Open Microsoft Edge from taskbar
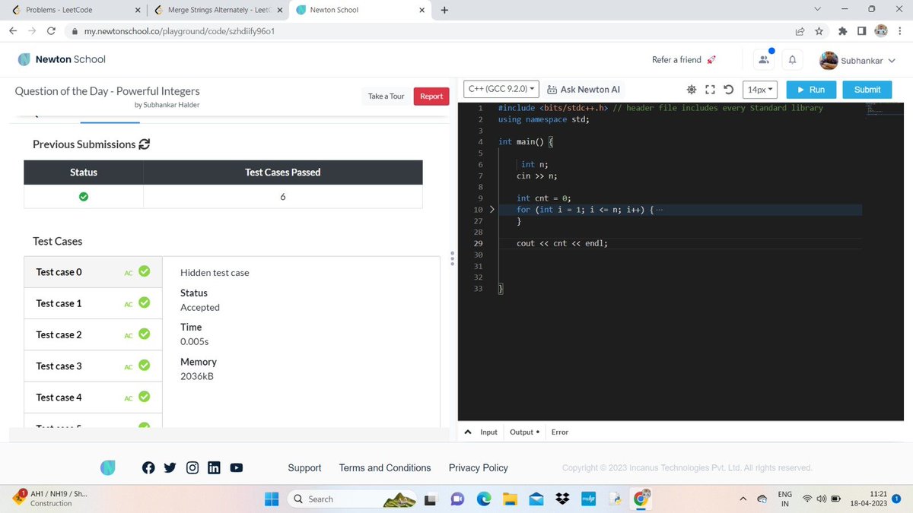This screenshot has height=513, width=913. click(484, 499)
